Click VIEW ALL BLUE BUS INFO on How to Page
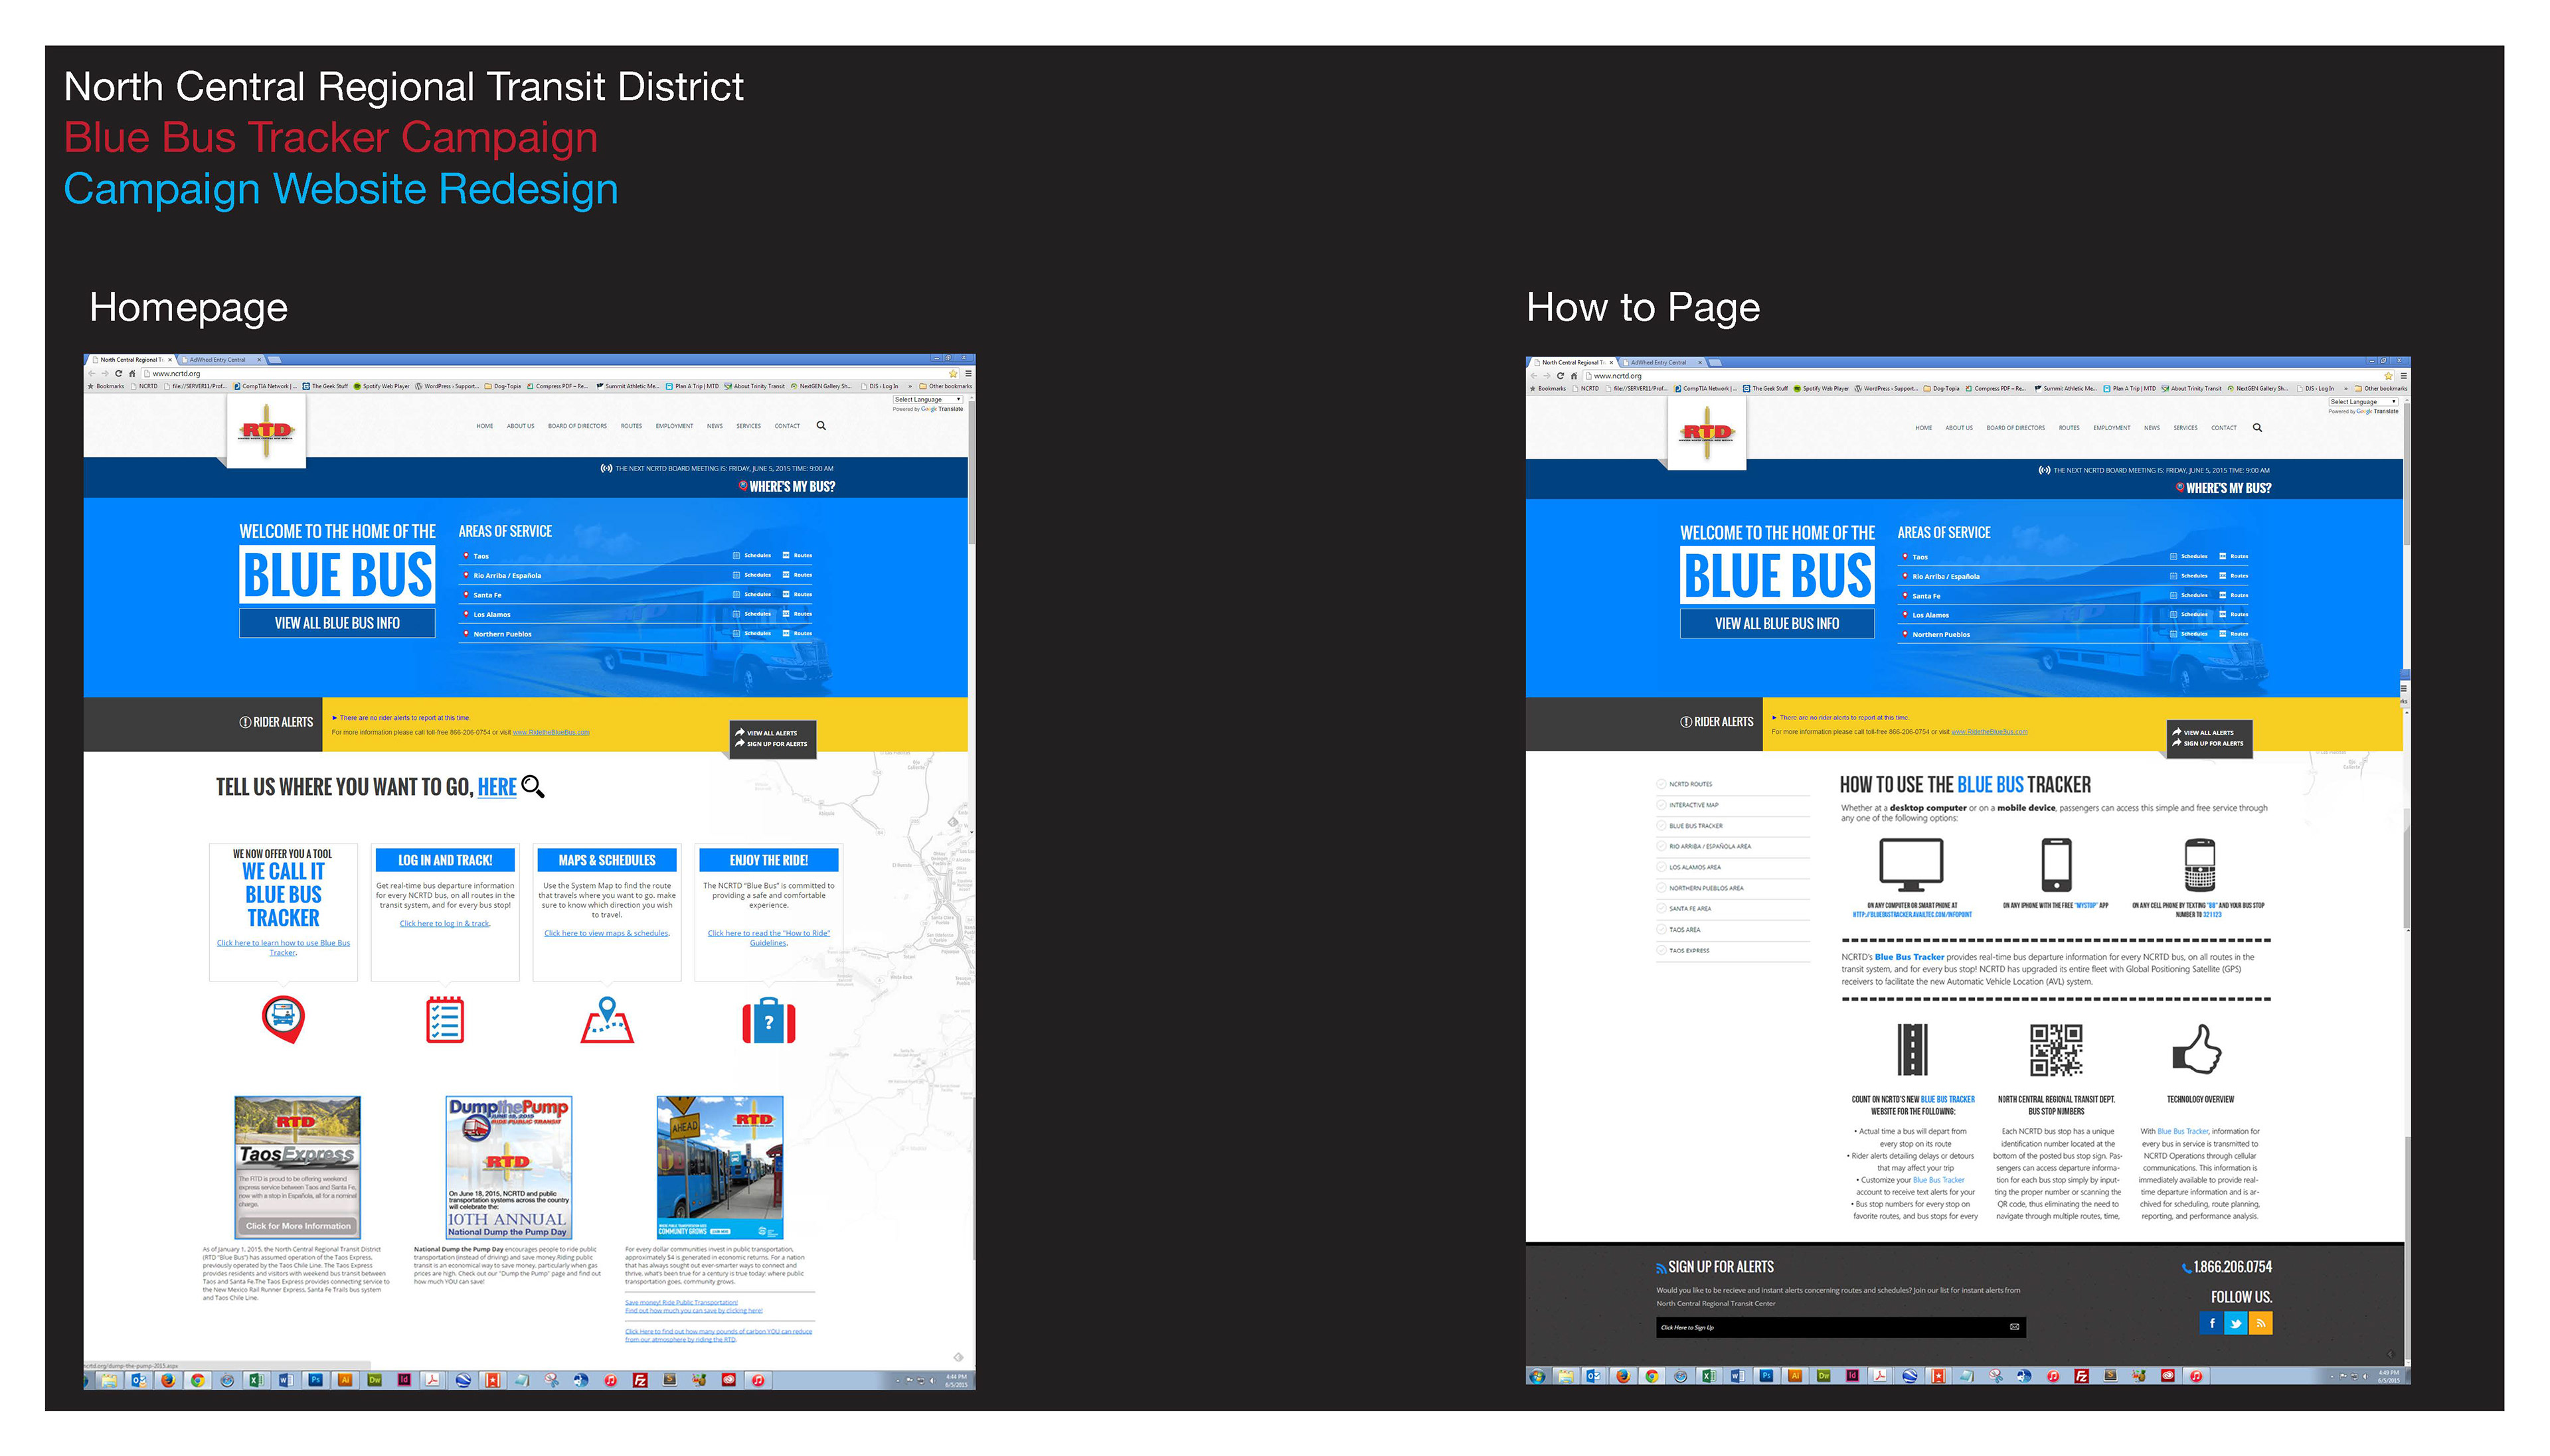This screenshot has width=2550, height=1456. [x=1776, y=624]
